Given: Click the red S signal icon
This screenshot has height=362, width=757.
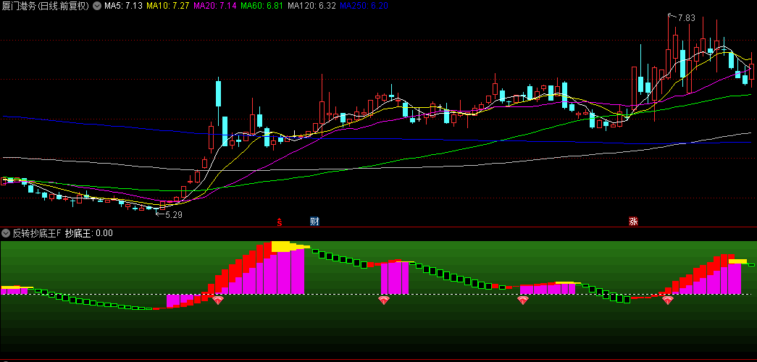Looking at the screenshot, I should click(x=279, y=221).
